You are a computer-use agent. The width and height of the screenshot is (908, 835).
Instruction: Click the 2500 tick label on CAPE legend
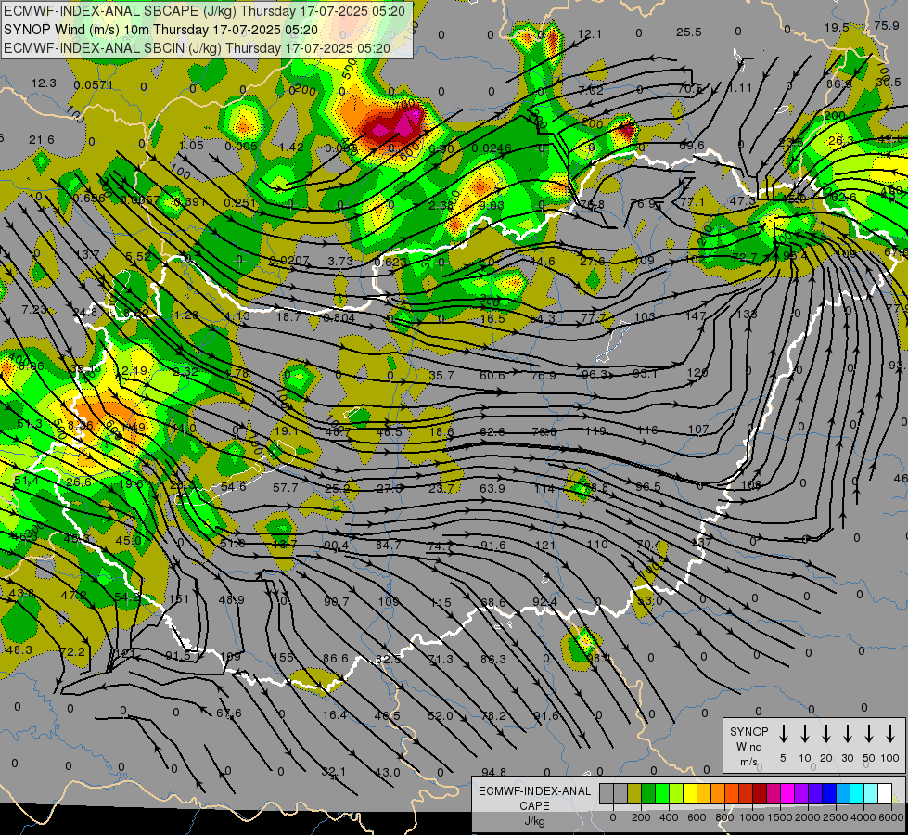(836, 817)
